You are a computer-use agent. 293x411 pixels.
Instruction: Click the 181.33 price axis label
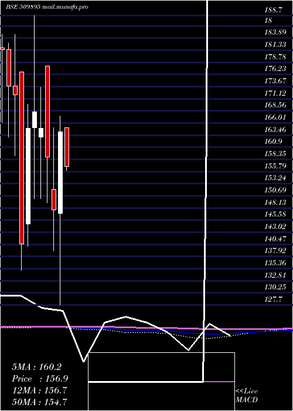pos(275,45)
